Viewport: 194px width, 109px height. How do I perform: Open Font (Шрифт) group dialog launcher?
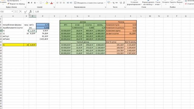(54, 7)
